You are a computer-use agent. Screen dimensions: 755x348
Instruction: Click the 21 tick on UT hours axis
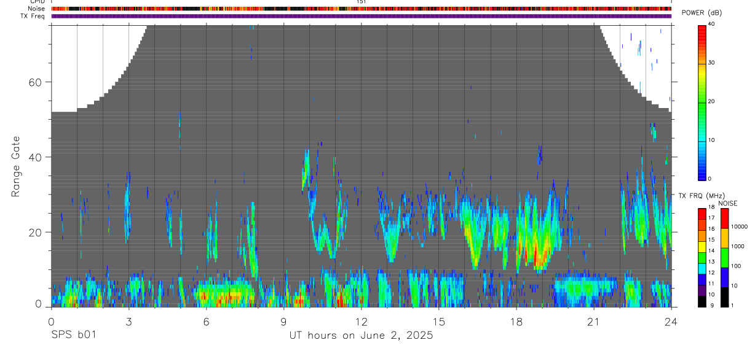click(593, 322)
